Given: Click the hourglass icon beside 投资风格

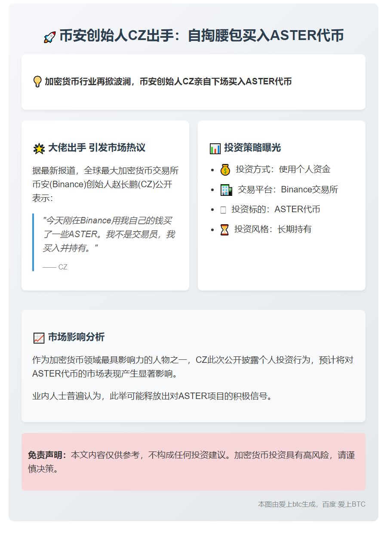Looking at the screenshot, I should tap(224, 229).
